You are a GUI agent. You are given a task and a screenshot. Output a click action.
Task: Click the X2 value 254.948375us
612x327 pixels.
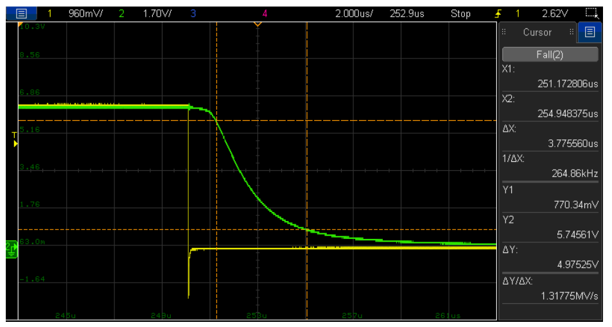pyautogui.click(x=568, y=114)
